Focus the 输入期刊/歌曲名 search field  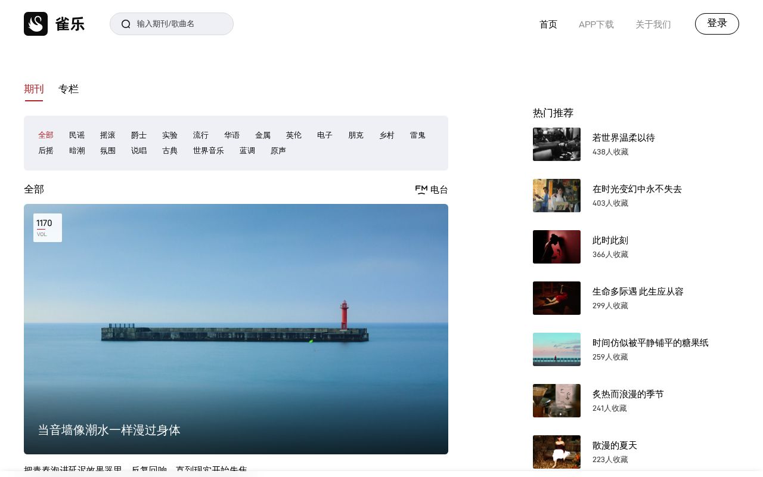pyautogui.click(x=172, y=24)
